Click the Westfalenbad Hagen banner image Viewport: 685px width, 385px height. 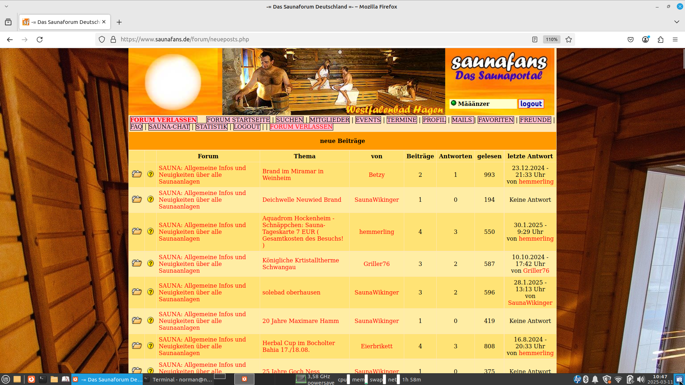(334, 82)
